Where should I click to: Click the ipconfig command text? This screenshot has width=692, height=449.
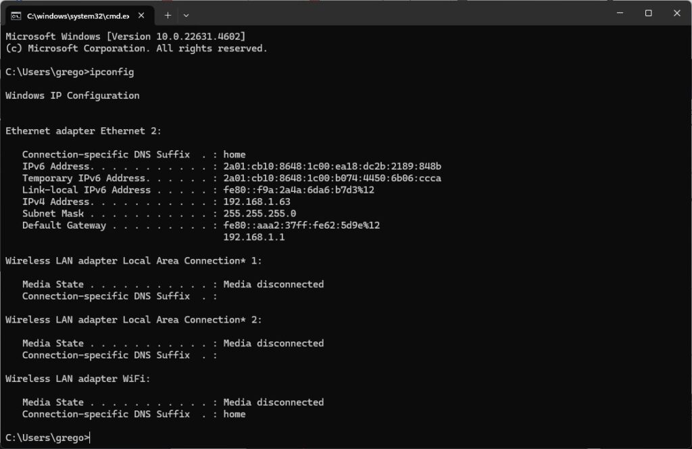(x=112, y=72)
